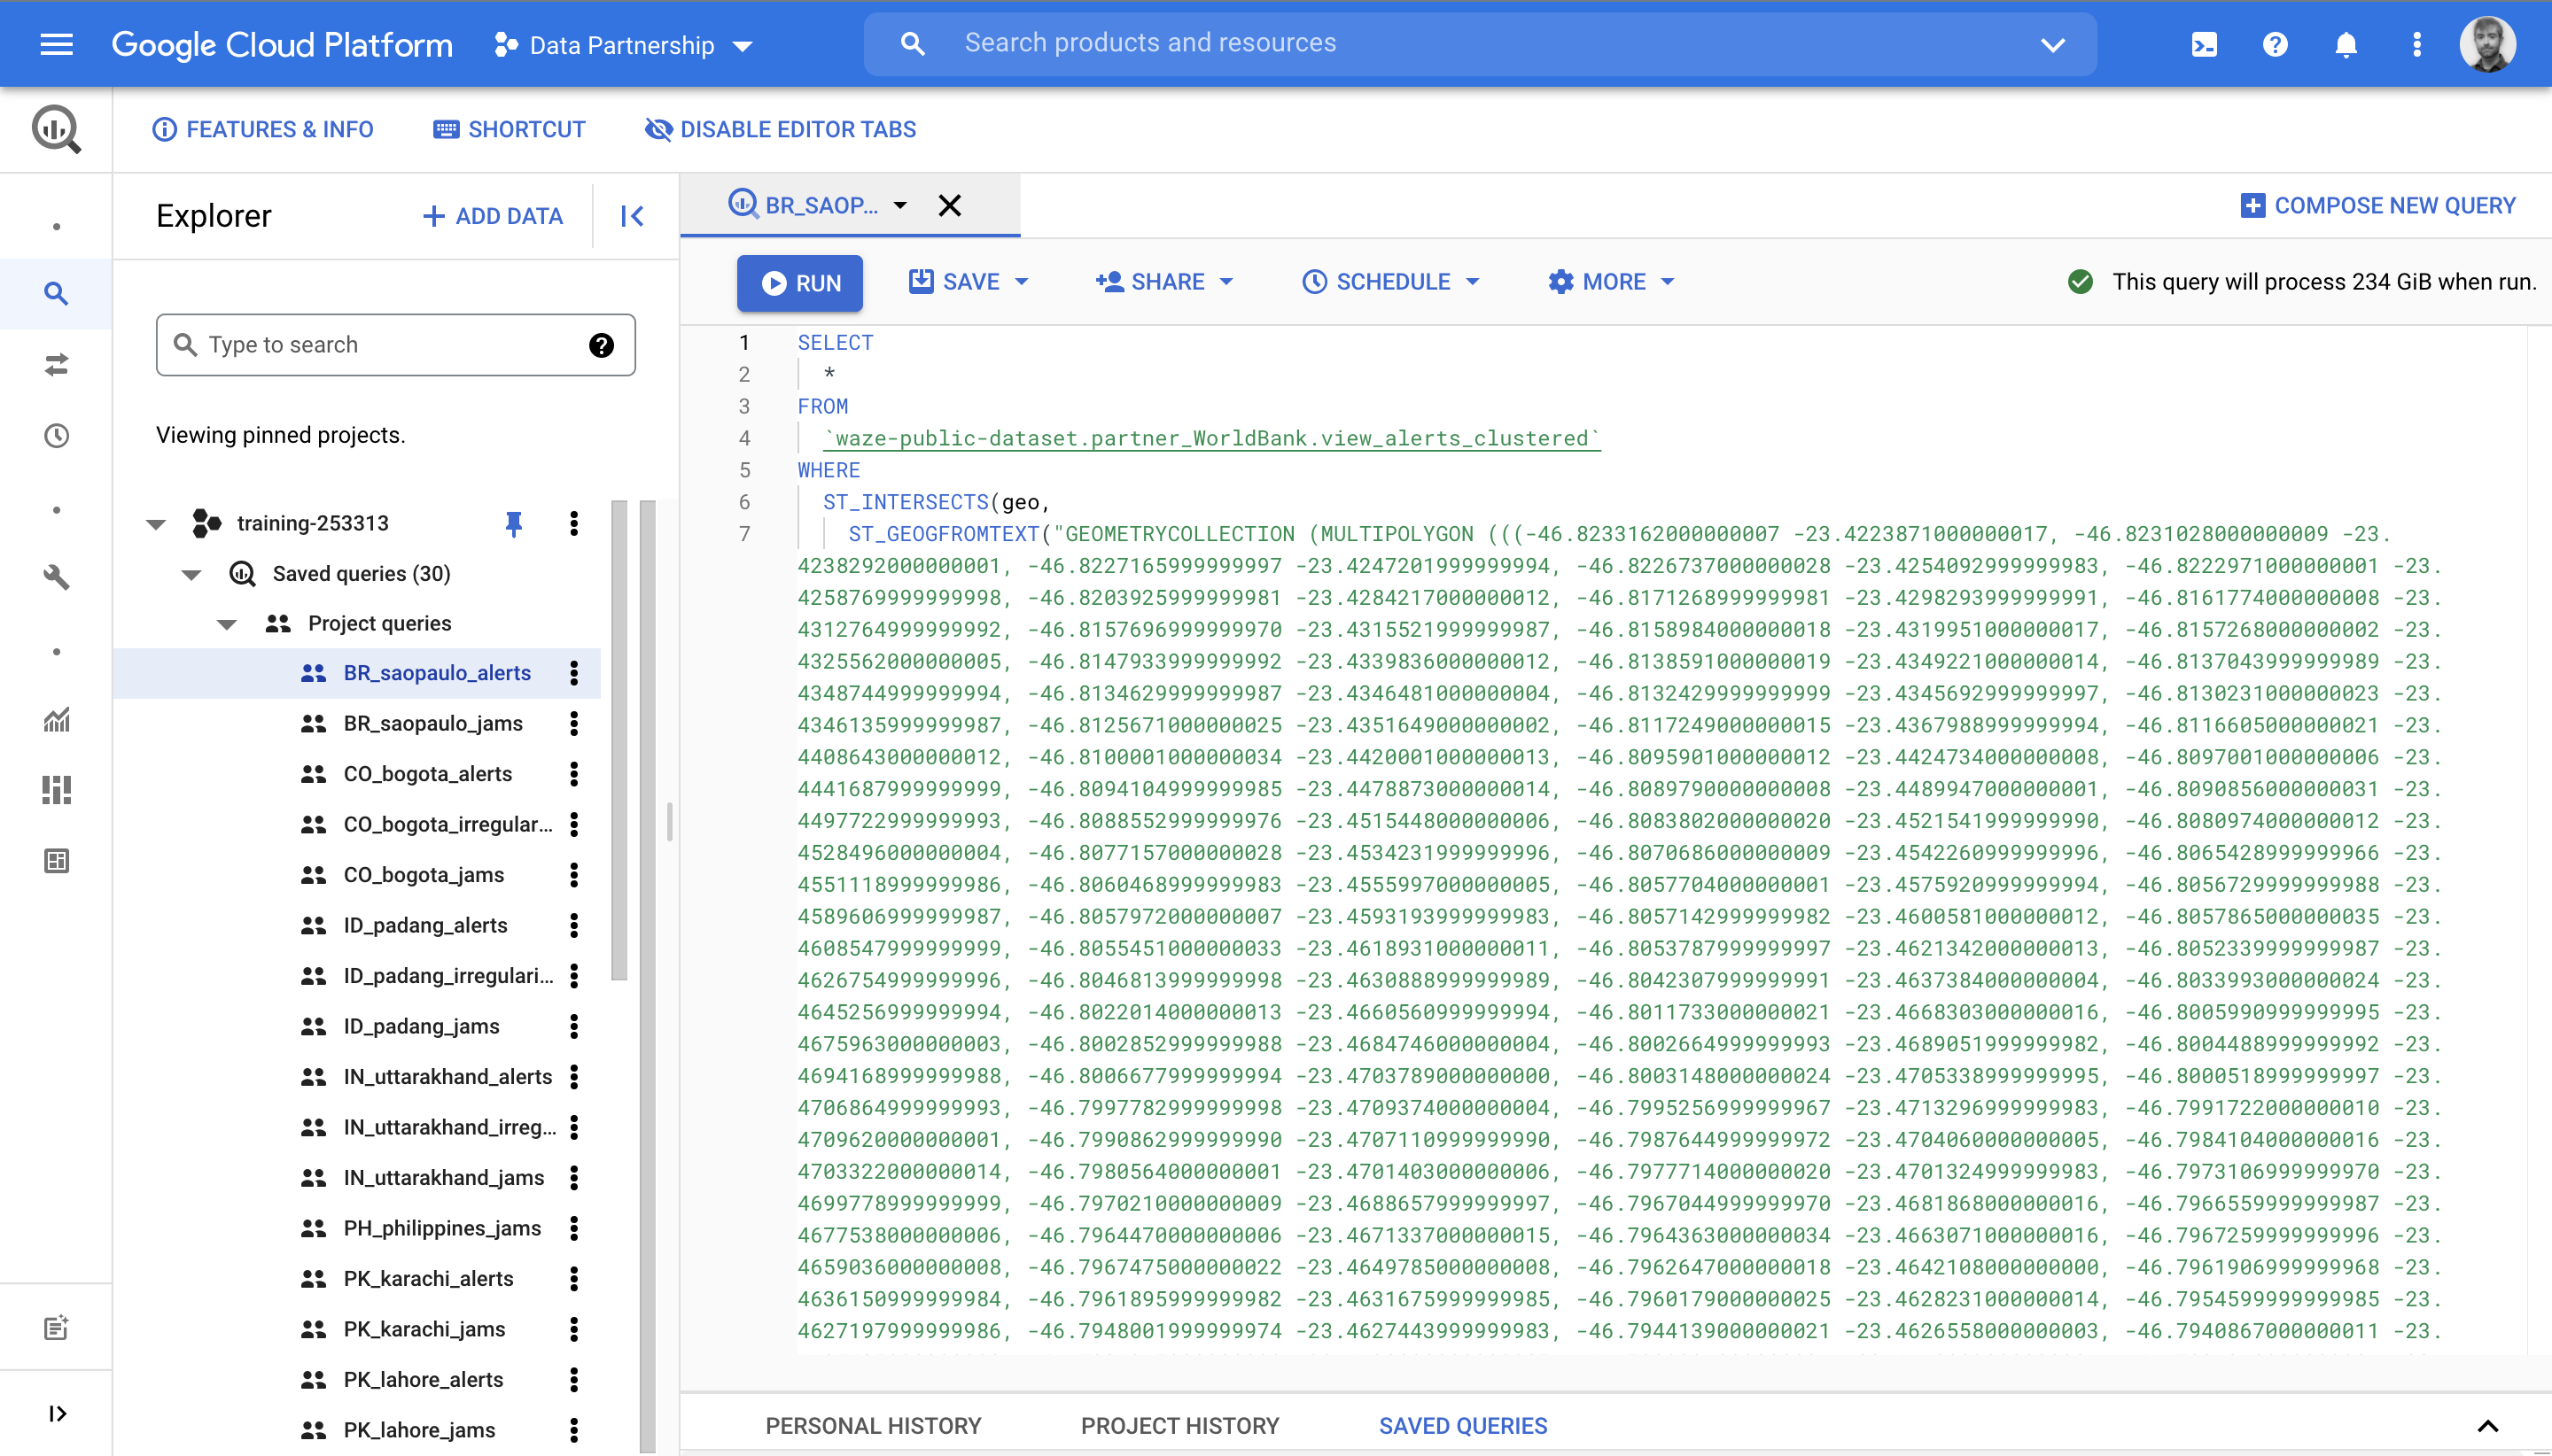Run the query
The height and width of the screenshot is (1456, 2552).
pyautogui.click(x=800, y=283)
